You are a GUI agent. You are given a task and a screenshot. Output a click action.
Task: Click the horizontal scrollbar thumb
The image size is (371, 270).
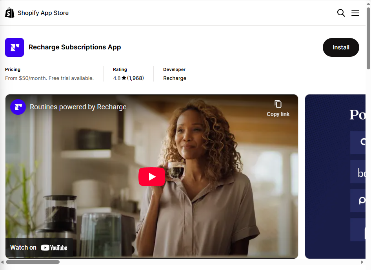coord(33,262)
